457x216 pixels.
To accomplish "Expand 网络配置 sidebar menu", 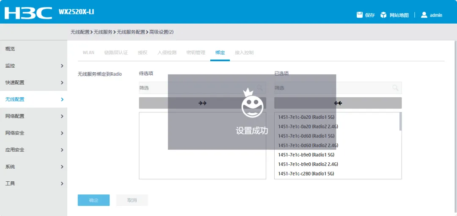I will tap(33, 116).
